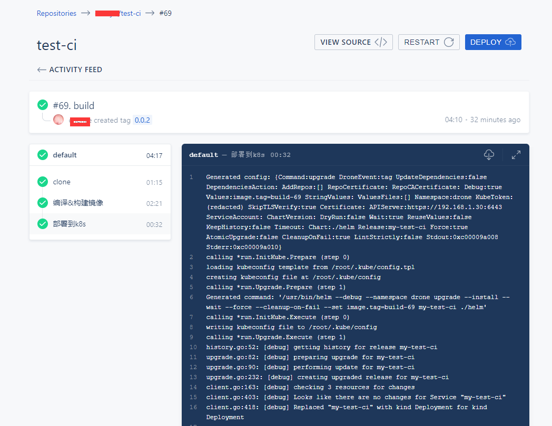Click the circular restart arrow icon
552x426 pixels.
click(x=449, y=42)
